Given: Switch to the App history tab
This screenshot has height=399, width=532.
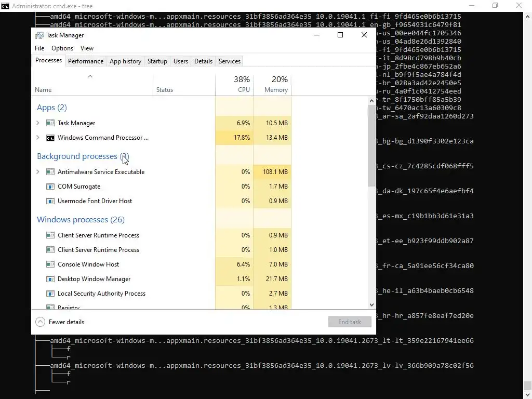Looking at the screenshot, I should (x=125, y=61).
